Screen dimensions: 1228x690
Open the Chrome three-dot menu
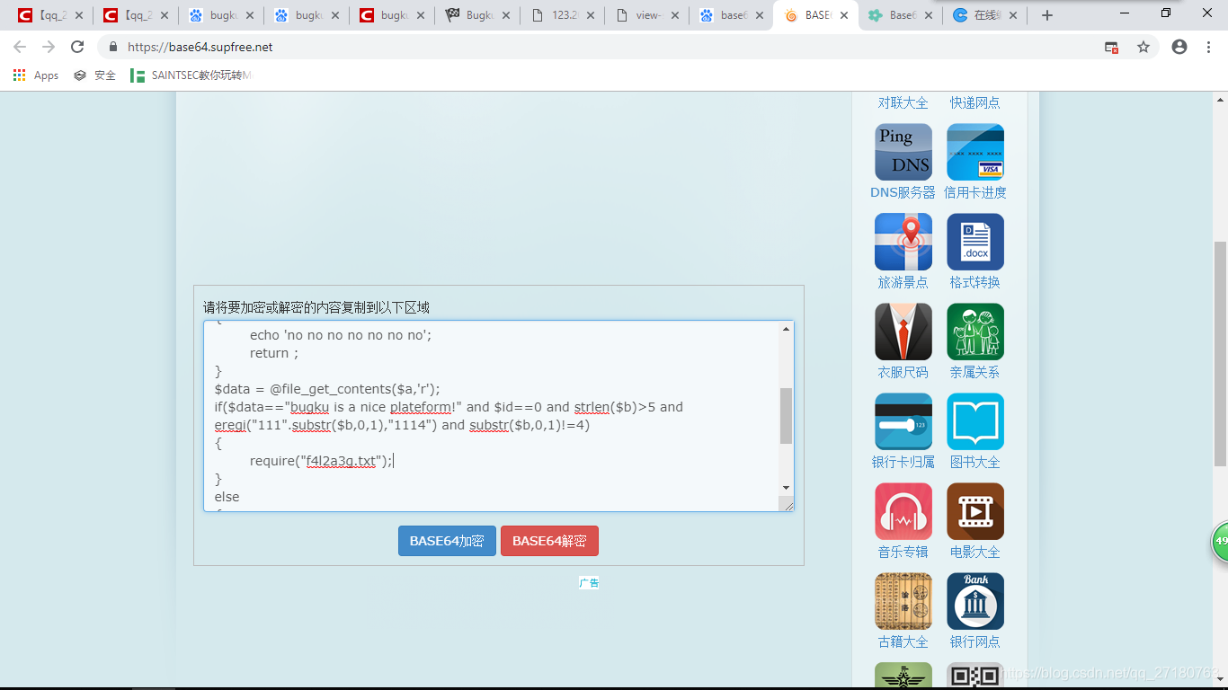pos(1208,47)
